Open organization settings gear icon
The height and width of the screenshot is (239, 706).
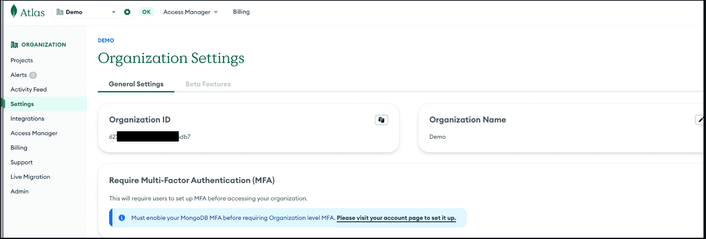pyautogui.click(x=127, y=12)
